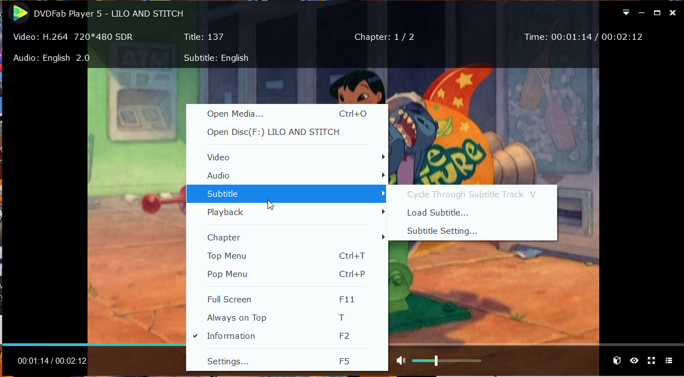Click Cycle Through Subtitle Track entry
This screenshot has width=684, height=377.
[472, 195]
